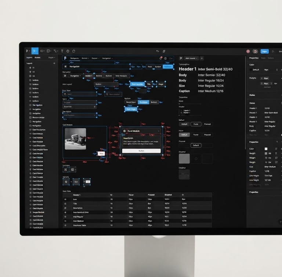The height and width of the screenshot is (277, 282).
Task: Click the Disabled column header in data table
Action: coord(168,195)
